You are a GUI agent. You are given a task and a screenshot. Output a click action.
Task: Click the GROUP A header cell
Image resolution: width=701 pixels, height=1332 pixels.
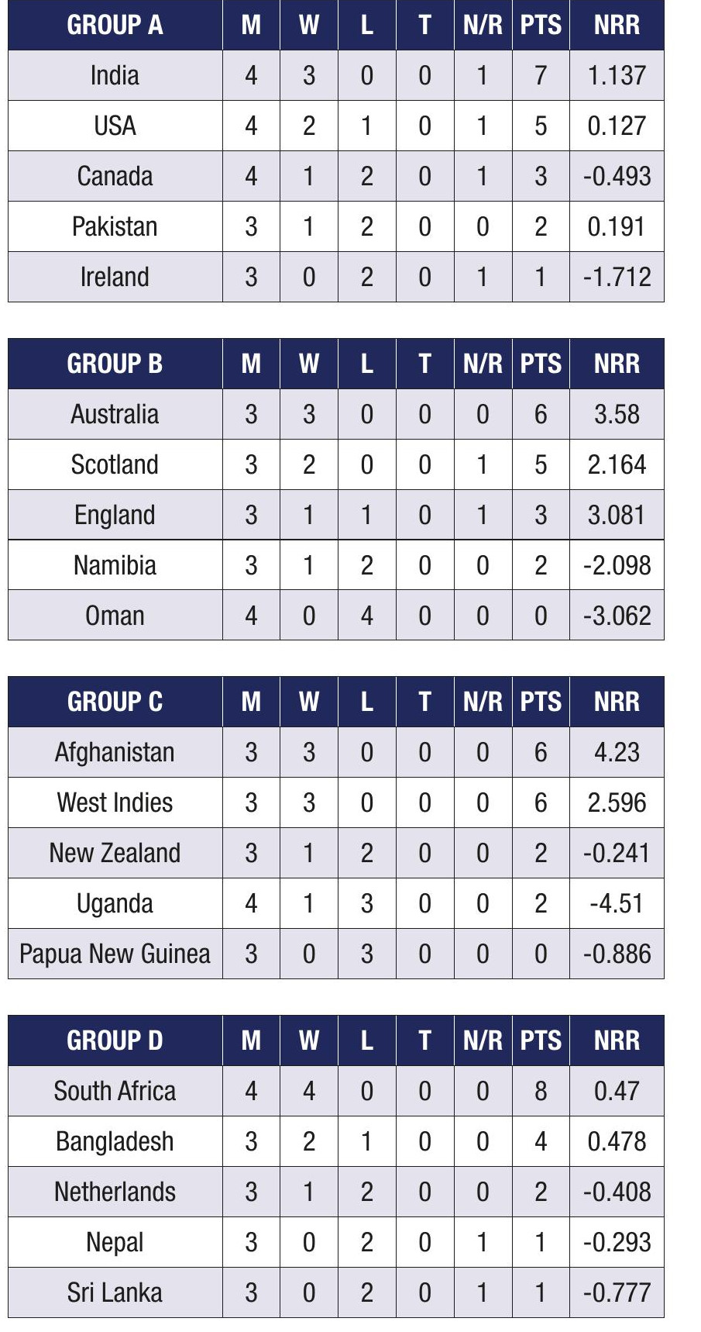pos(115,26)
